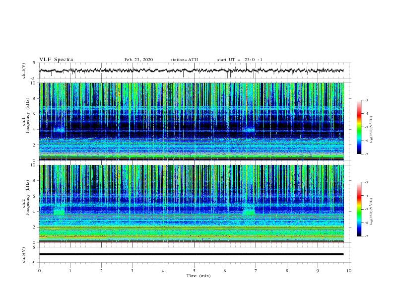Click the "ch.3(V)" axis label
The width and height of the screenshot is (393, 304).
tap(24, 255)
